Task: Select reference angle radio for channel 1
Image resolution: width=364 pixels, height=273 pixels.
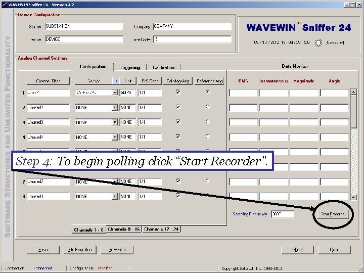Action: [x=208, y=92]
